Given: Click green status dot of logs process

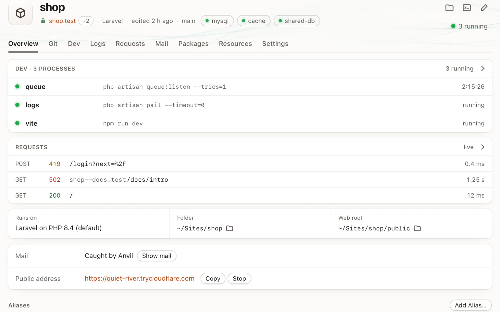Looking at the screenshot, I should (x=17, y=105).
